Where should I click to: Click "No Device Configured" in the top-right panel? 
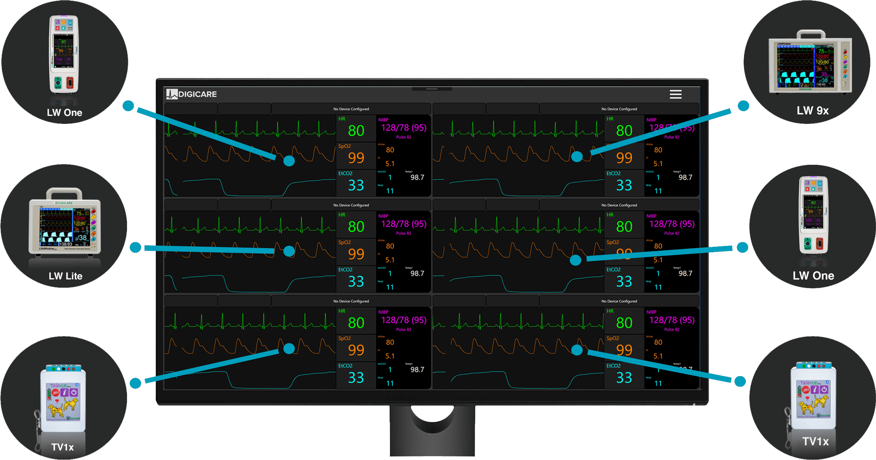pyautogui.click(x=619, y=109)
